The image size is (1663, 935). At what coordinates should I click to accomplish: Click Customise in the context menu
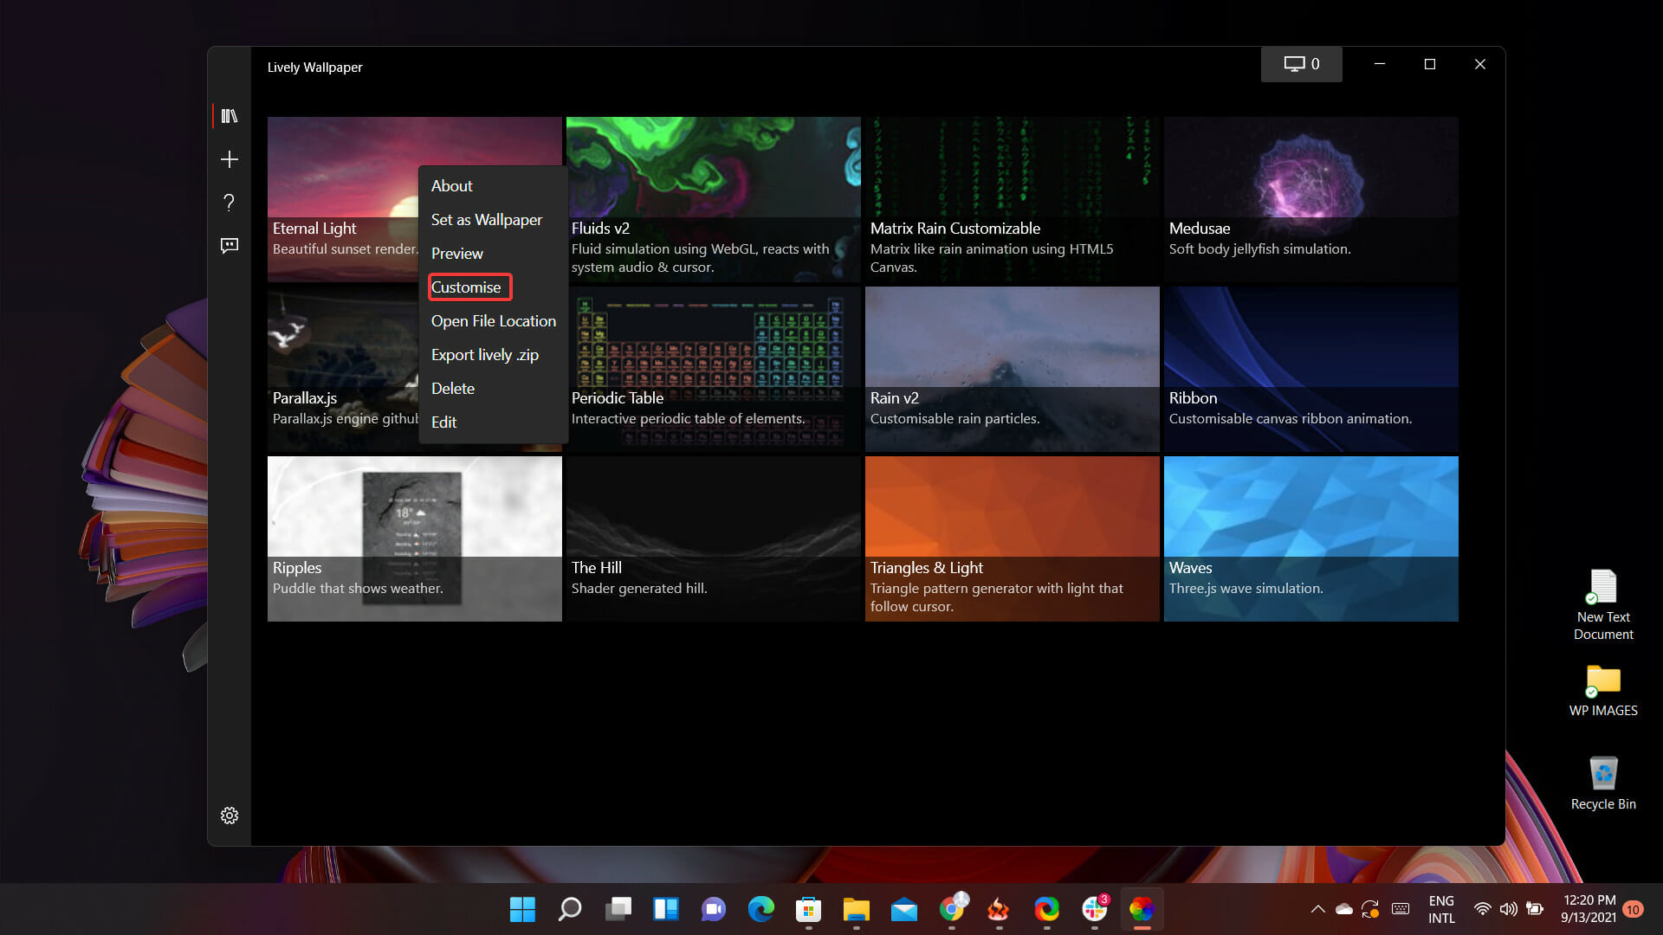click(x=468, y=287)
